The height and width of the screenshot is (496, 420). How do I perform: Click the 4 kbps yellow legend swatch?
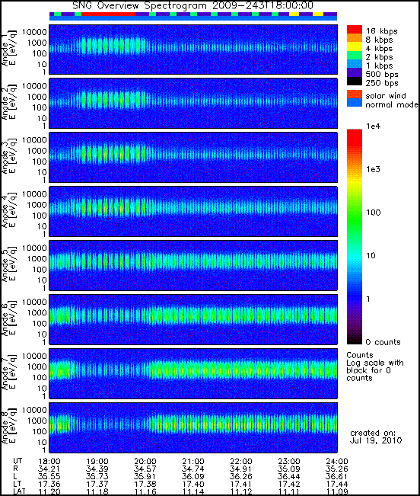pyautogui.click(x=355, y=46)
